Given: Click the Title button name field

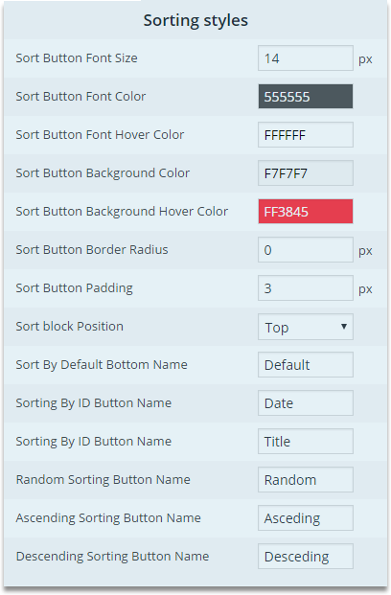Looking at the screenshot, I should pyautogui.click(x=306, y=442).
